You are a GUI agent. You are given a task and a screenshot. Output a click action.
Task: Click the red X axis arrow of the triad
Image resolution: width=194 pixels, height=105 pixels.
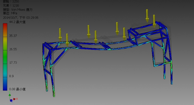pyautogui.click(x=15, y=99)
